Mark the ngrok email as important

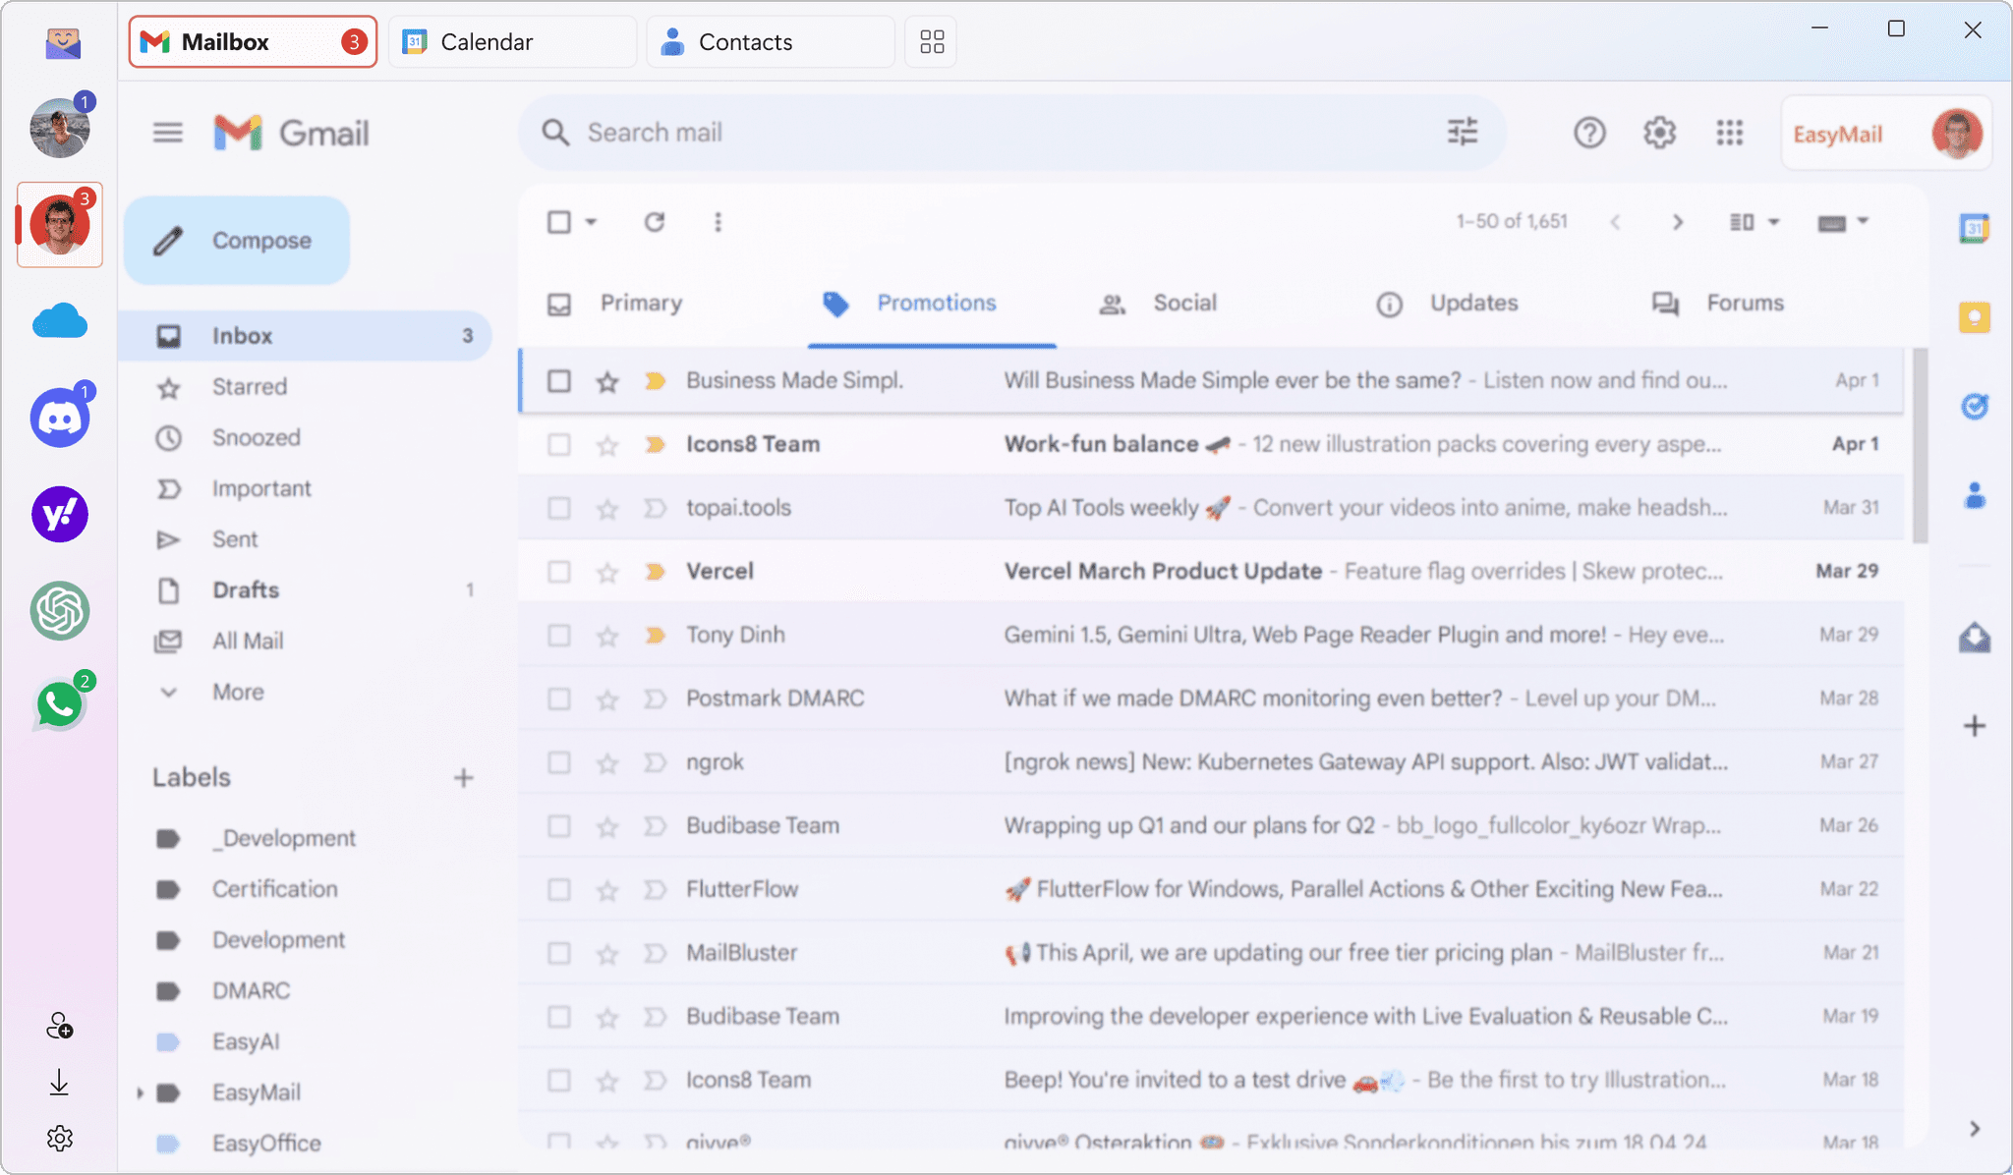(655, 762)
